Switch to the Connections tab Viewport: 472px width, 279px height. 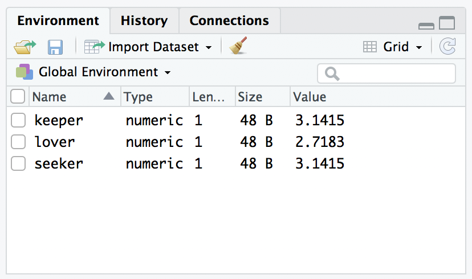point(229,20)
